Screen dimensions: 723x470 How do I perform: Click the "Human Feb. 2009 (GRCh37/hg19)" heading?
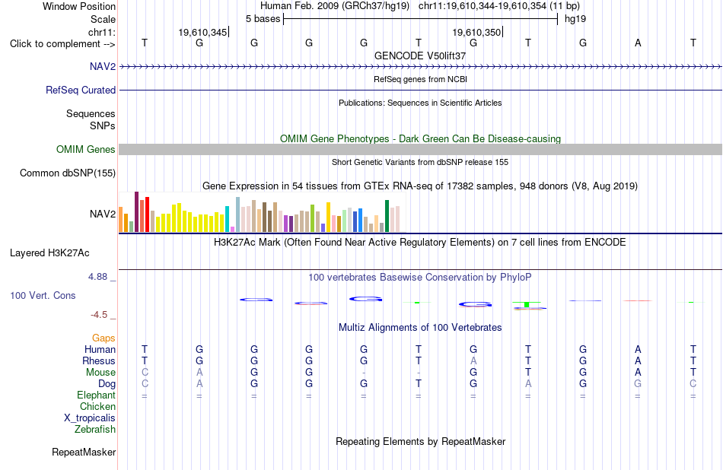[x=335, y=6]
